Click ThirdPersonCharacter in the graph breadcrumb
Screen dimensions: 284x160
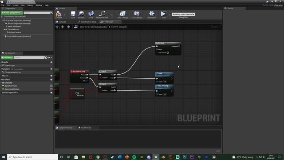(94, 27)
